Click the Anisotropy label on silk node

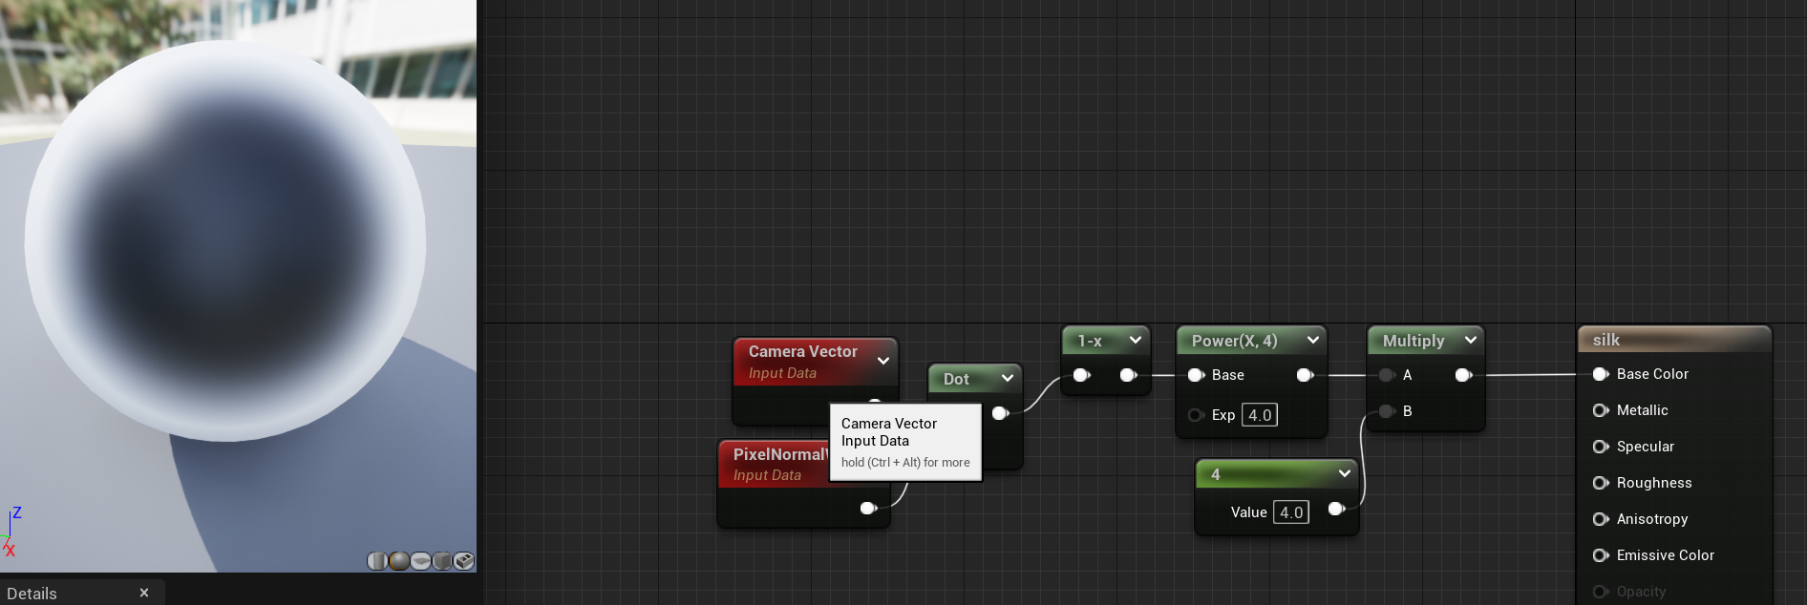1652,519
